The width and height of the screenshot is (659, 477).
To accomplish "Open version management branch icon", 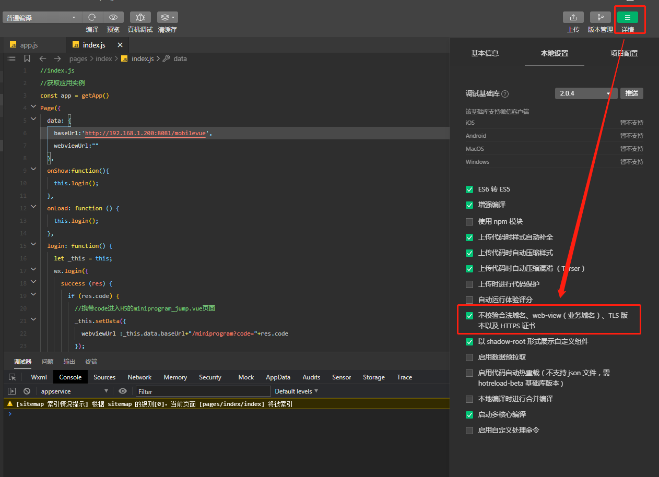I will point(600,17).
